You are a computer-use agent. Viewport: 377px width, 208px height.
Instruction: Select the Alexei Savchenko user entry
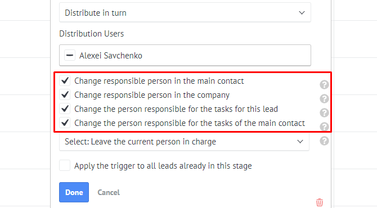point(111,56)
